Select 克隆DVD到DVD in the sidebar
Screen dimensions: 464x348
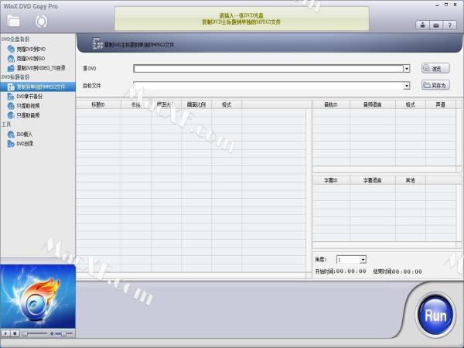(31, 49)
